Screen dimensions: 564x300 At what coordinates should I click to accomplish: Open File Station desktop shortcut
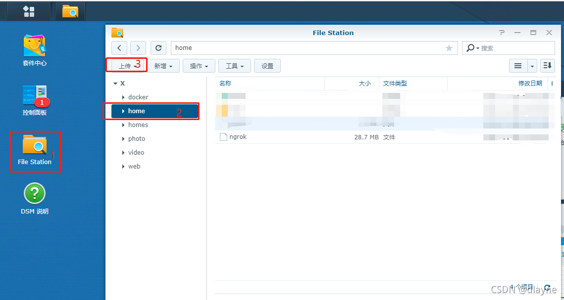35,150
